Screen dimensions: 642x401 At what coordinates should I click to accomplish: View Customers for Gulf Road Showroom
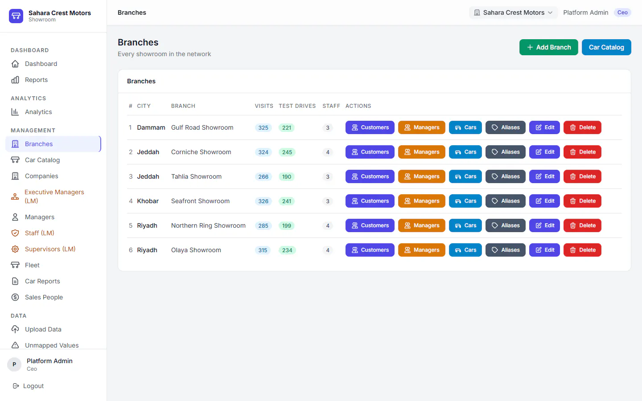370,127
